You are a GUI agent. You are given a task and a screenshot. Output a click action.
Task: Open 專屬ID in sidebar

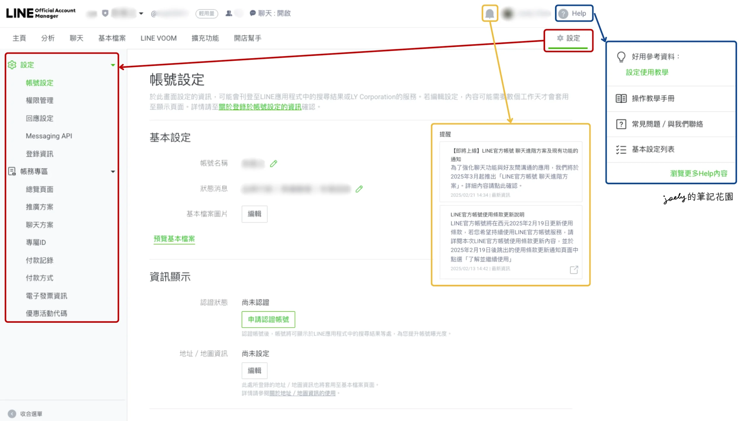tap(36, 242)
